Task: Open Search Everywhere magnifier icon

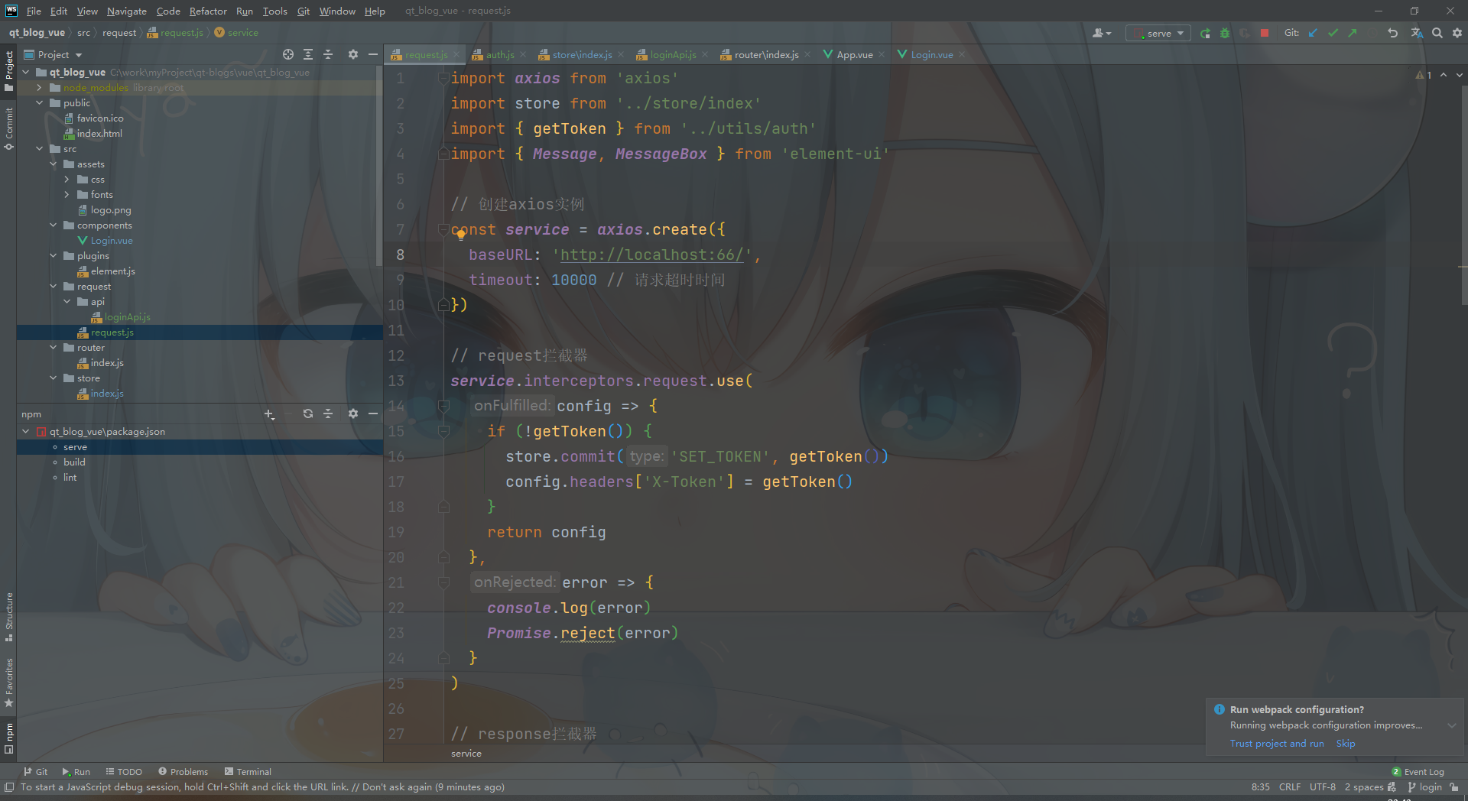Action: point(1437,33)
